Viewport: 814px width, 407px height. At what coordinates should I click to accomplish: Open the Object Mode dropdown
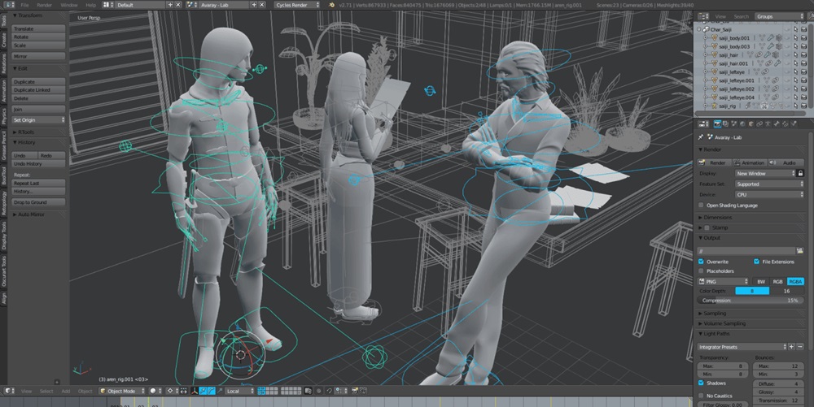click(x=123, y=391)
